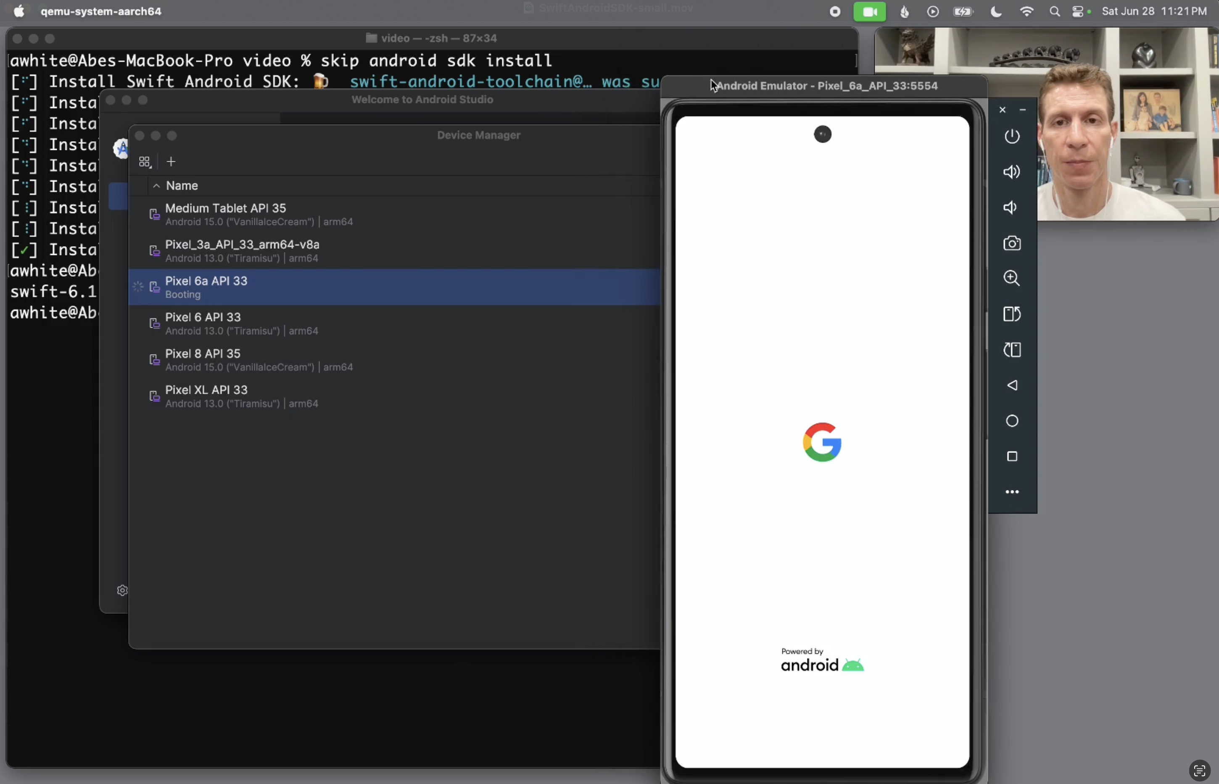Tap the emulator Home circle button
The height and width of the screenshot is (784, 1219).
tap(1012, 421)
